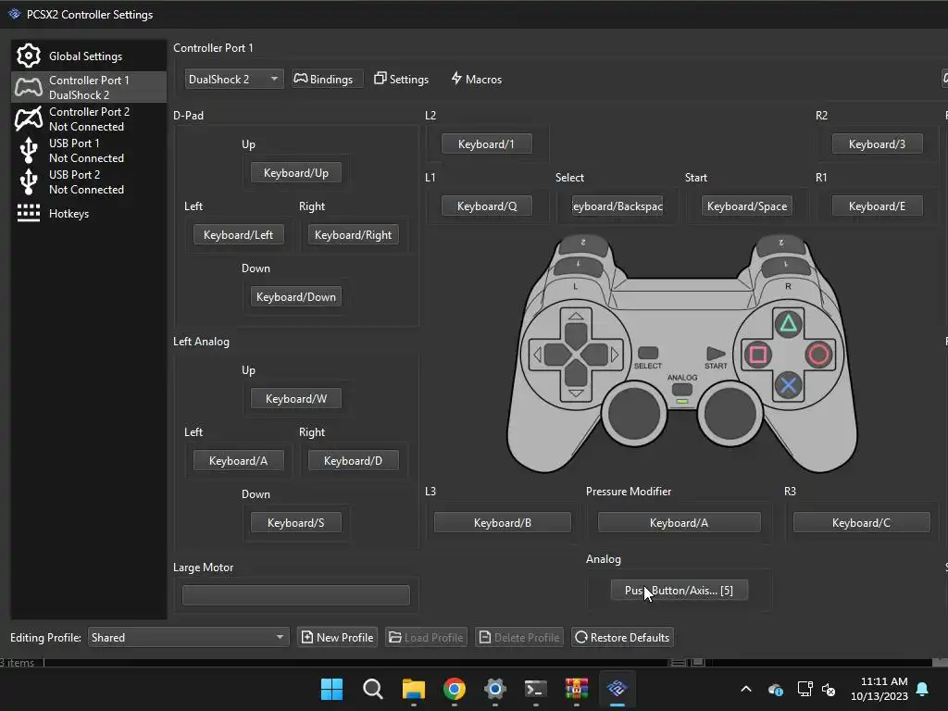Rebind Left Analog Right Keyboard/D

click(x=353, y=461)
